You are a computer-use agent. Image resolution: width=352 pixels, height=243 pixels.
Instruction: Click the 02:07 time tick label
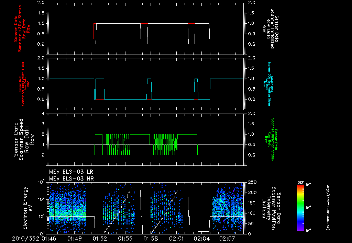[x=227, y=239]
